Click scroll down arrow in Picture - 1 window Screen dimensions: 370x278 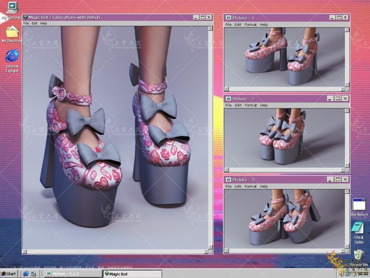(347, 85)
